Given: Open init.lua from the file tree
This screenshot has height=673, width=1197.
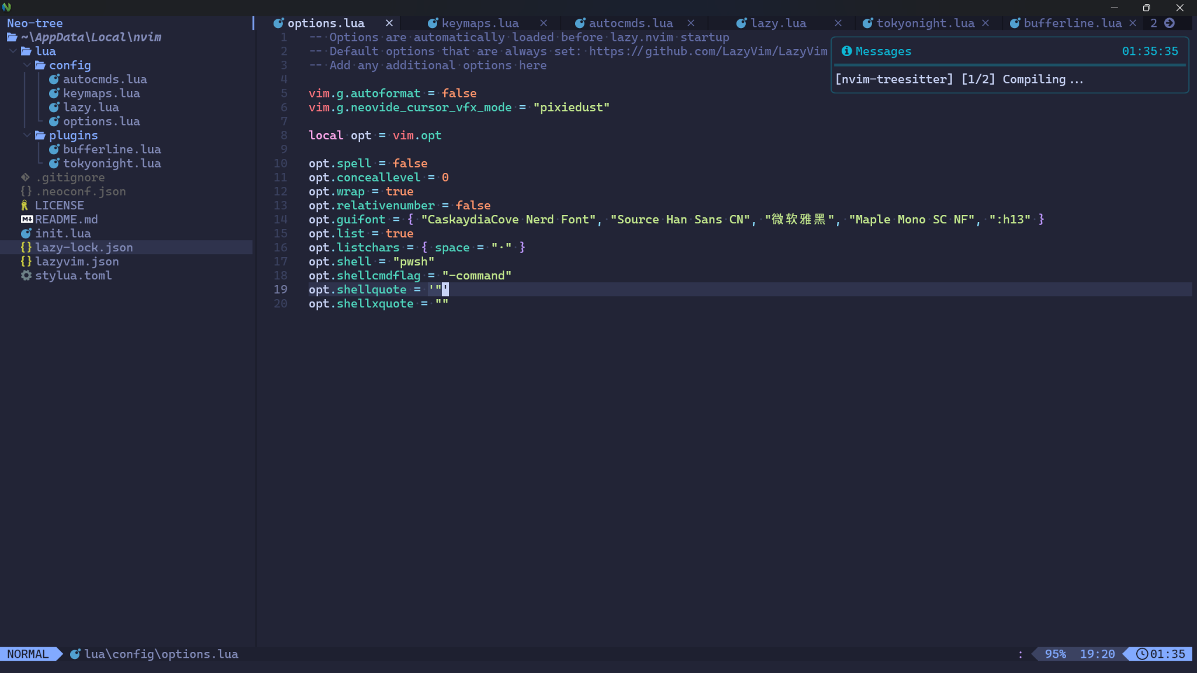Looking at the screenshot, I should tap(63, 234).
